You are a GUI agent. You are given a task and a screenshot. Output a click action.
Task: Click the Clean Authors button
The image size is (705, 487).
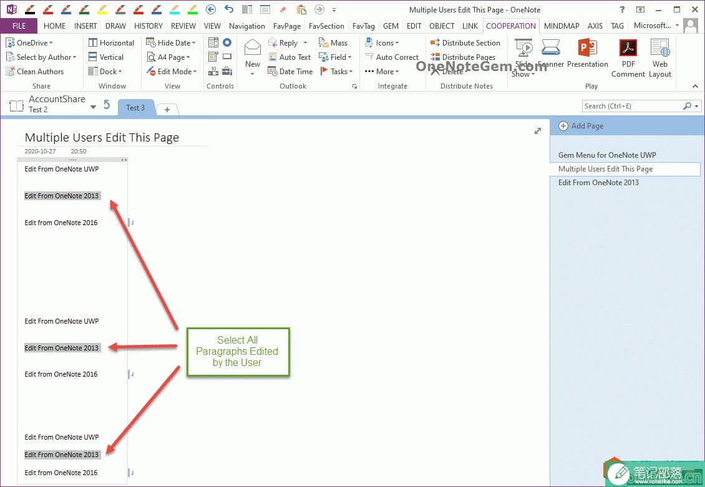[x=34, y=72]
